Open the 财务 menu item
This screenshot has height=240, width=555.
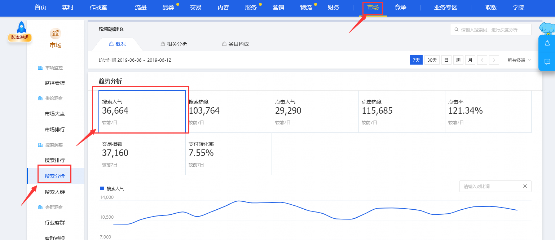(334, 7)
